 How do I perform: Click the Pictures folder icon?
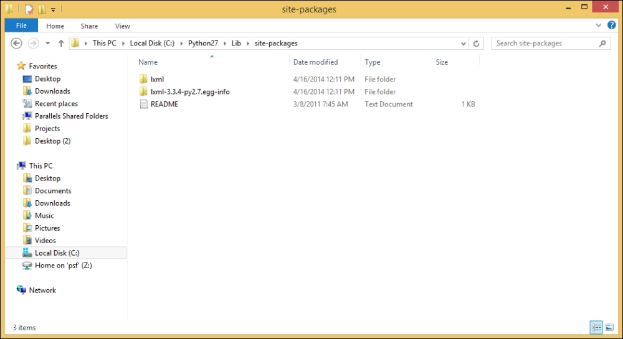click(27, 228)
